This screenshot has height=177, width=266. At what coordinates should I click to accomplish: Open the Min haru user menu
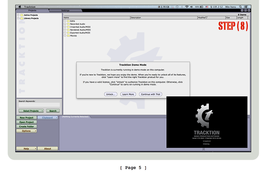(231, 7)
